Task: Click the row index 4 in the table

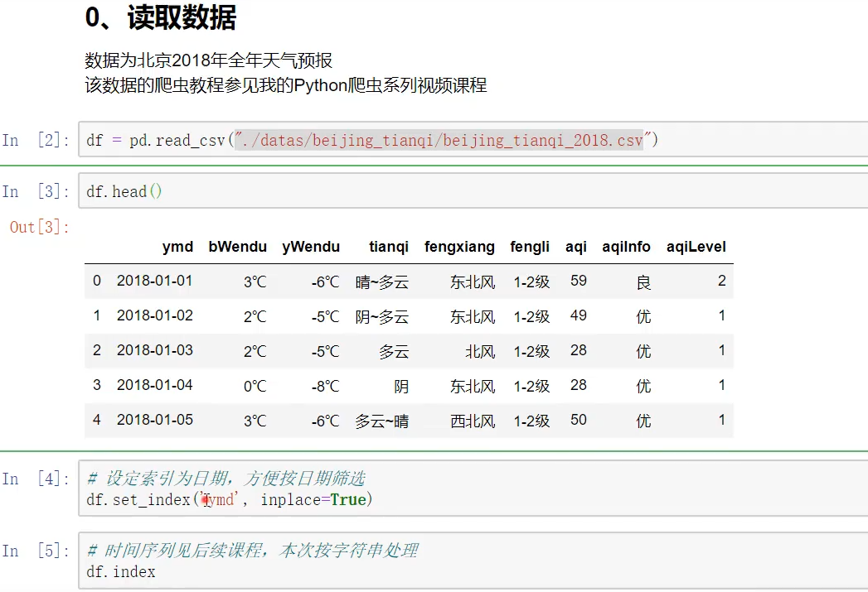Action: click(x=97, y=420)
